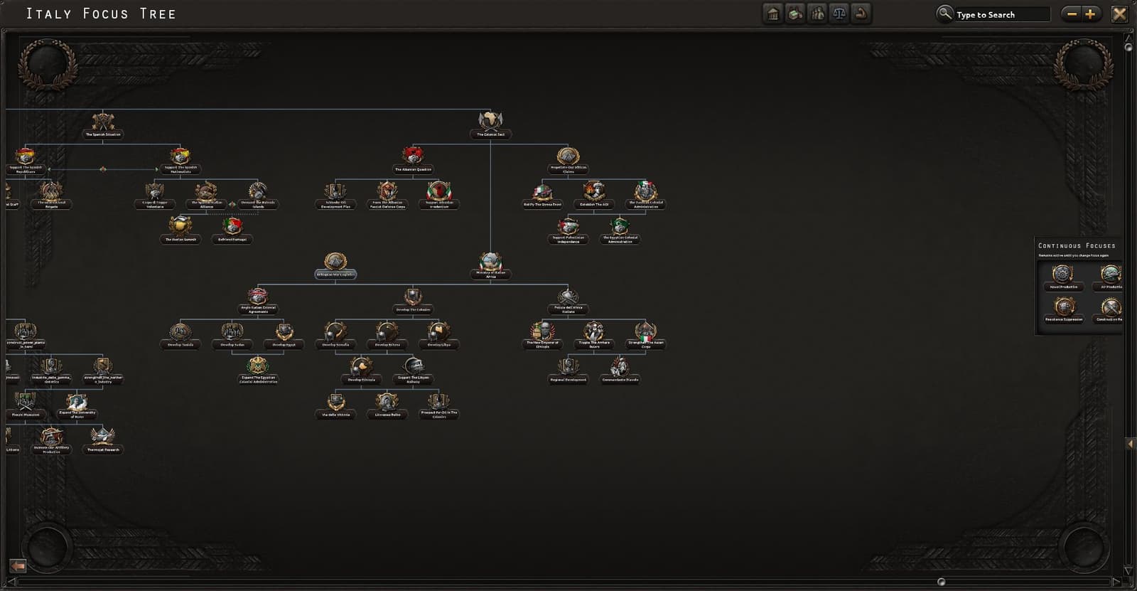This screenshot has height=591, width=1137.
Task: Click the horizontal scrollbar handle
Action: 941,582
